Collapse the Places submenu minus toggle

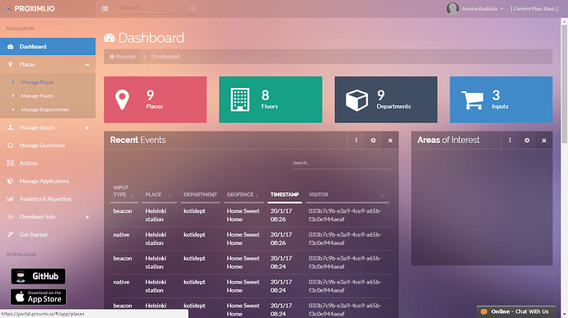point(87,65)
